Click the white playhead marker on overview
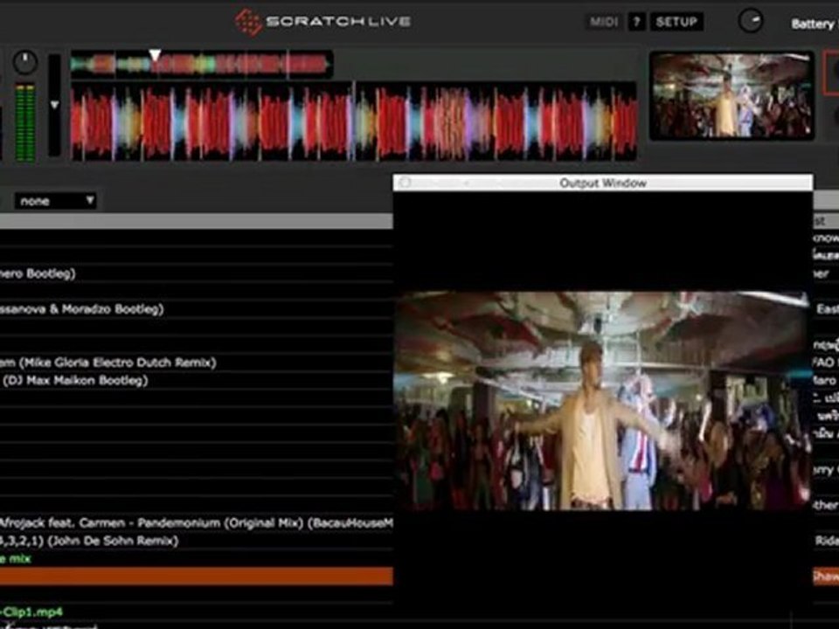This screenshot has width=839, height=629. 155,54
